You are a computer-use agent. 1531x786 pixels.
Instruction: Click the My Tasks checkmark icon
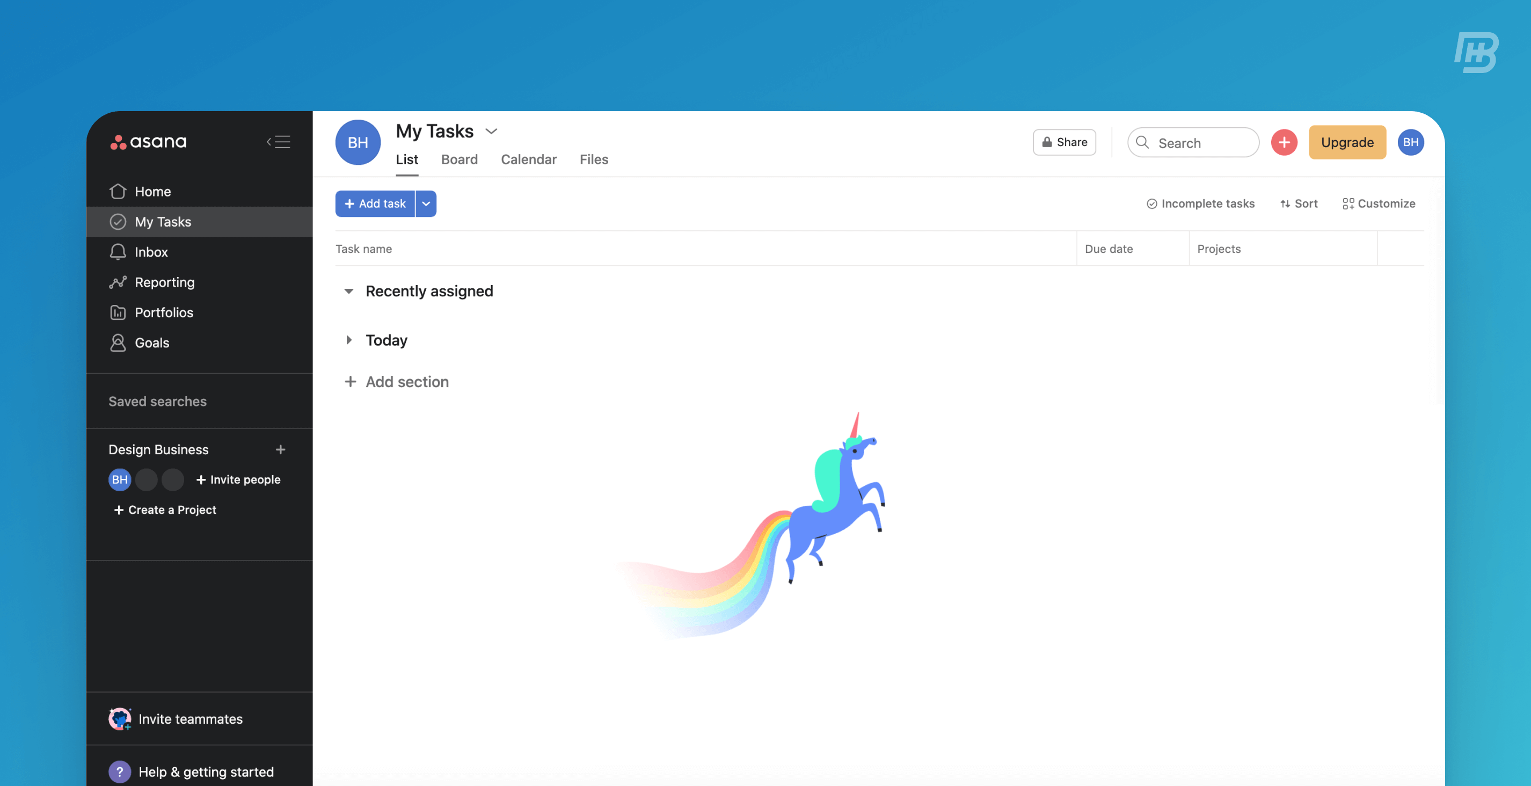tap(118, 222)
